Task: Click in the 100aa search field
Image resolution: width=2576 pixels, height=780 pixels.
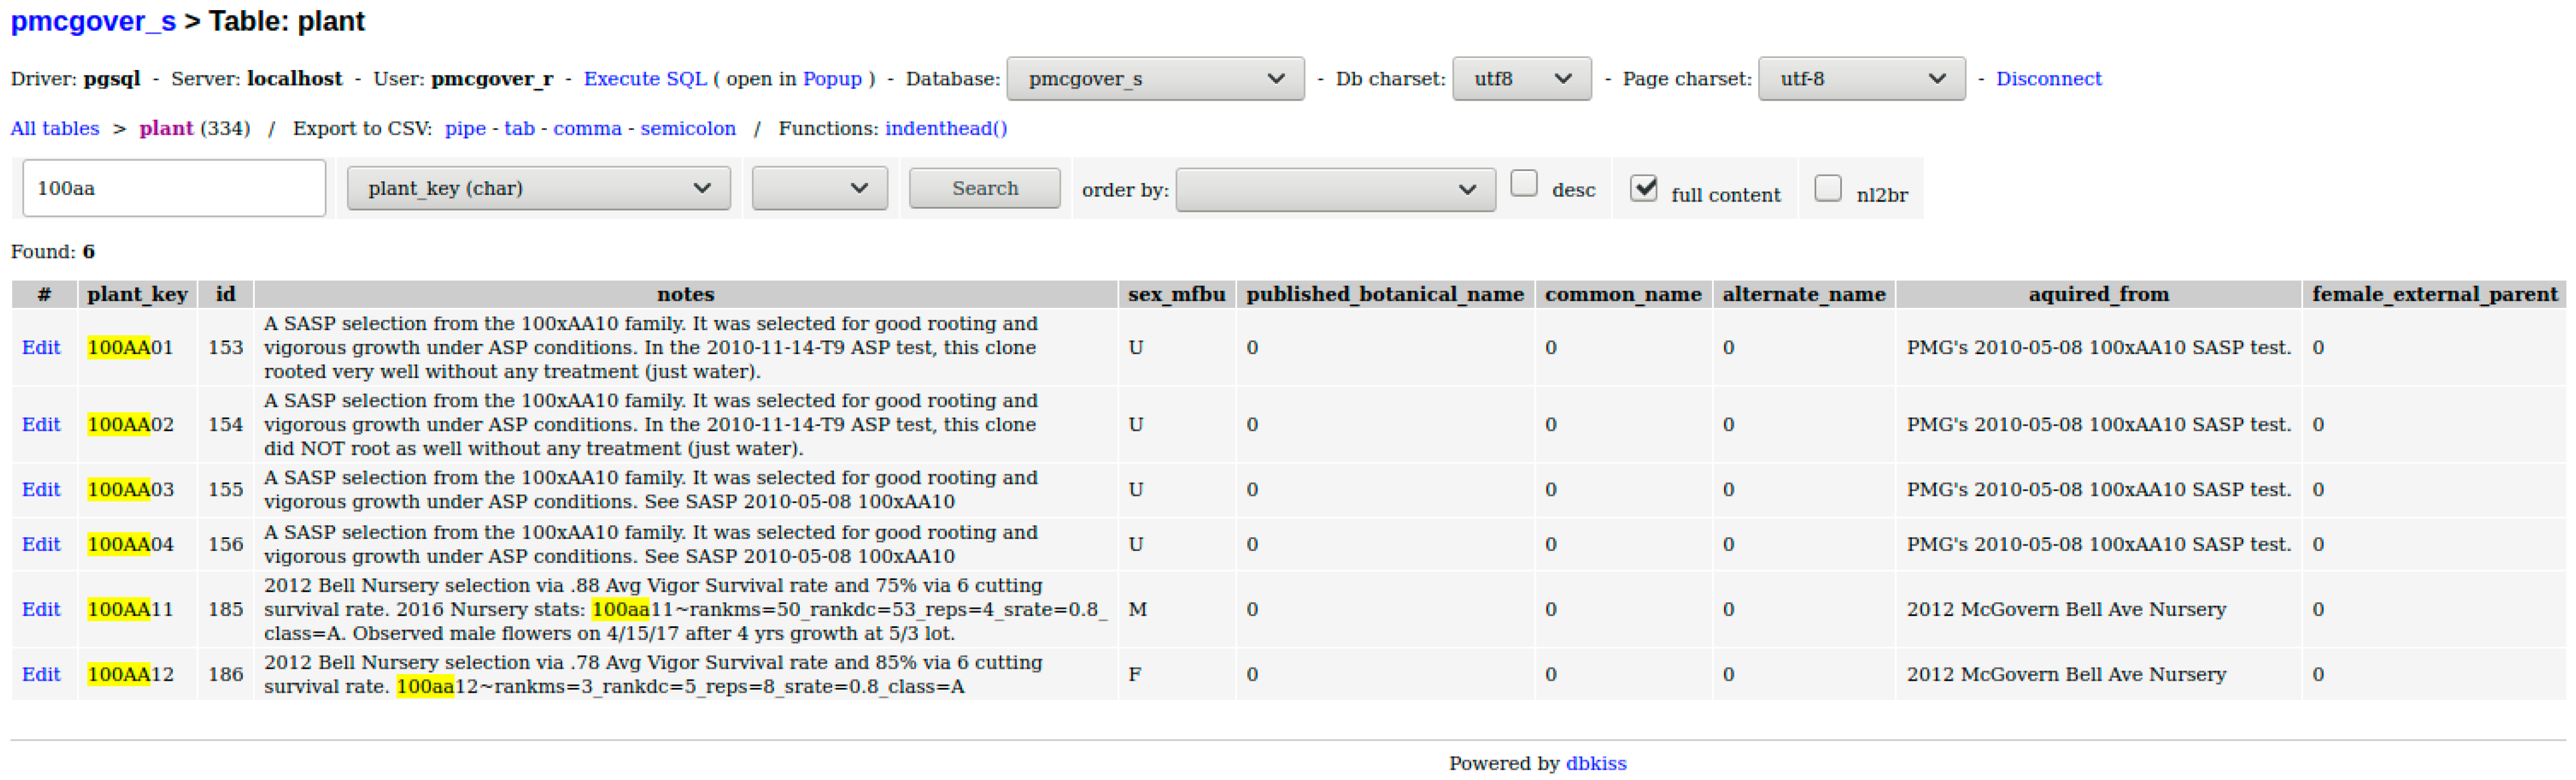Action: (174, 188)
